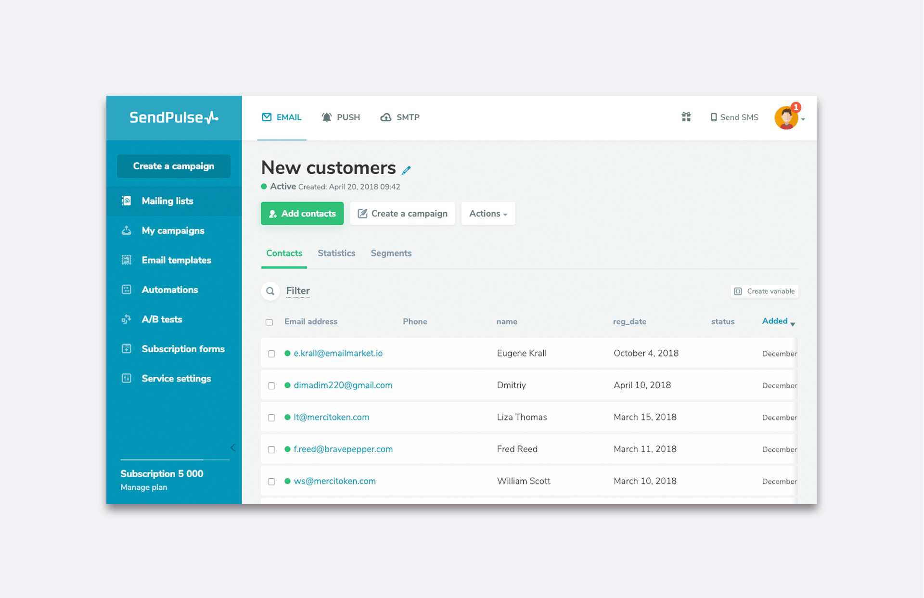Screen dimensions: 924x598
Task: Click the subscription usage progress bar
Action: pos(175,459)
